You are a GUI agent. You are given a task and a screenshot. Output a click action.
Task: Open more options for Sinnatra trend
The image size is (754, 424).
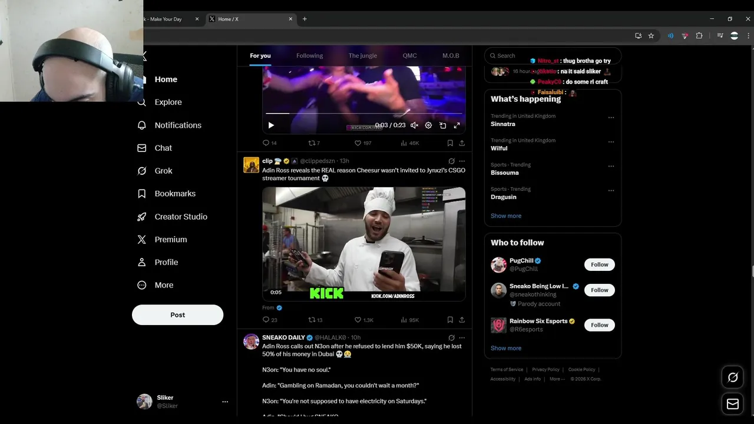pos(611,117)
